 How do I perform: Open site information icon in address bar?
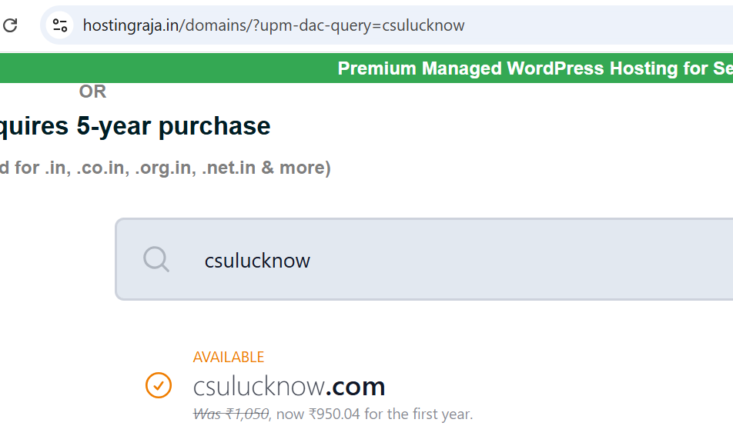tap(60, 25)
